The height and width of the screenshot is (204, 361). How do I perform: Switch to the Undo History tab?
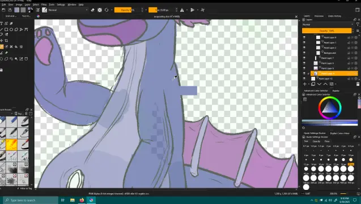coord(334,16)
